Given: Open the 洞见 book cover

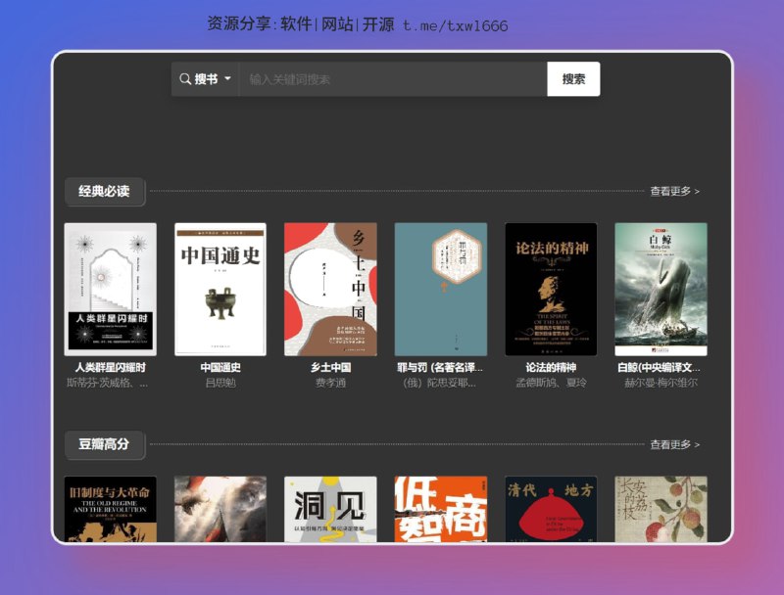Looking at the screenshot, I should (x=330, y=509).
